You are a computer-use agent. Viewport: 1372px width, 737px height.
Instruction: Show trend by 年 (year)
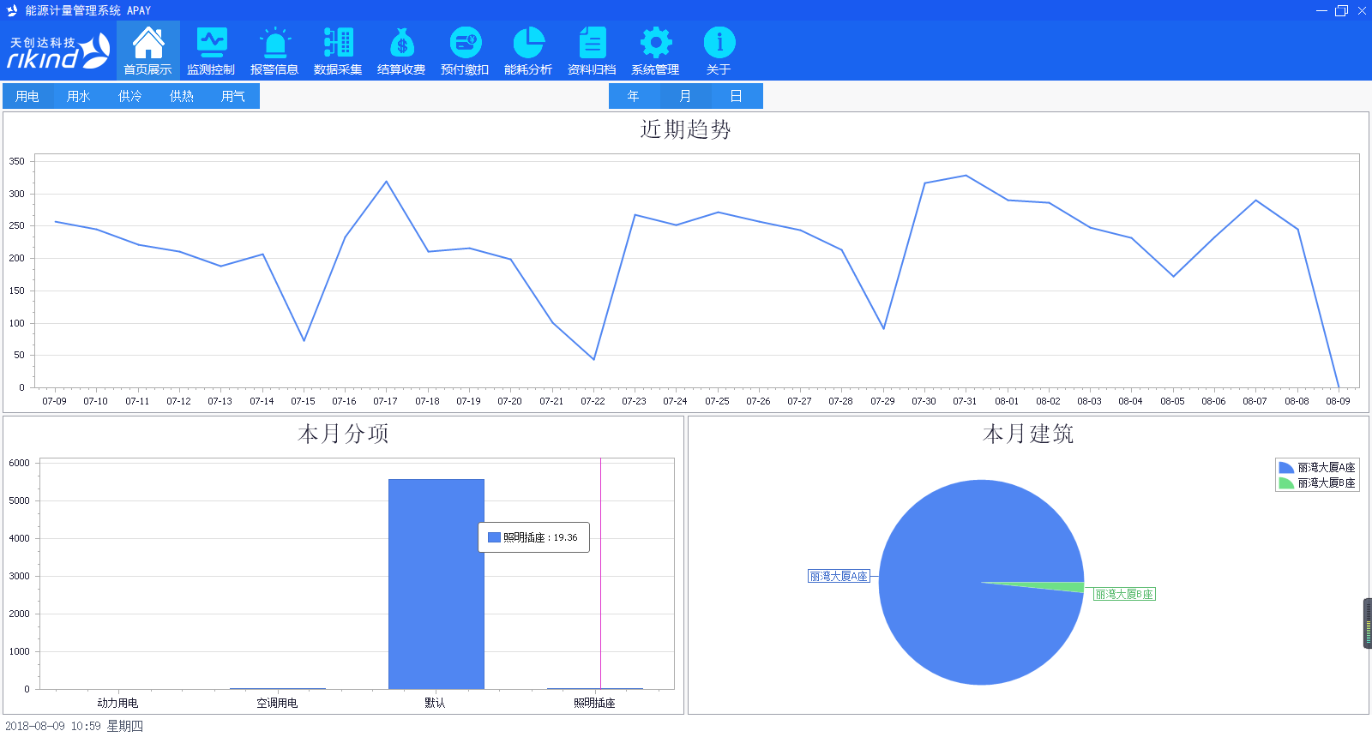pos(634,96)
